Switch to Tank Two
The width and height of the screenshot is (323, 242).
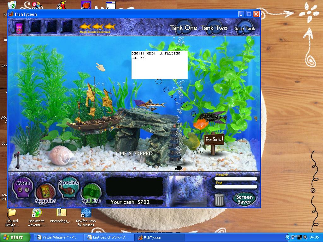tap(214, 28)
